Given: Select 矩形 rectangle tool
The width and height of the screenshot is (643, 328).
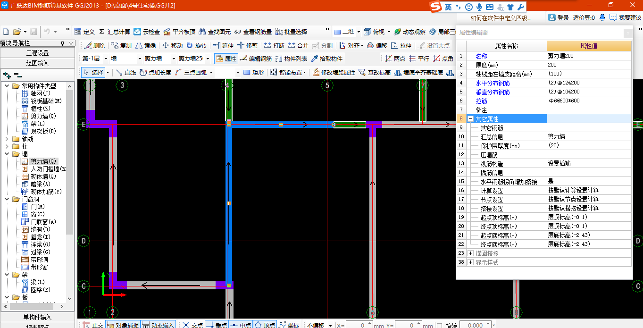Looking at the screenshot, I should click(253, 73).
